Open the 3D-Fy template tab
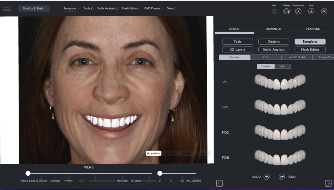Screen dimensions: 334x190 pos(266,57)
